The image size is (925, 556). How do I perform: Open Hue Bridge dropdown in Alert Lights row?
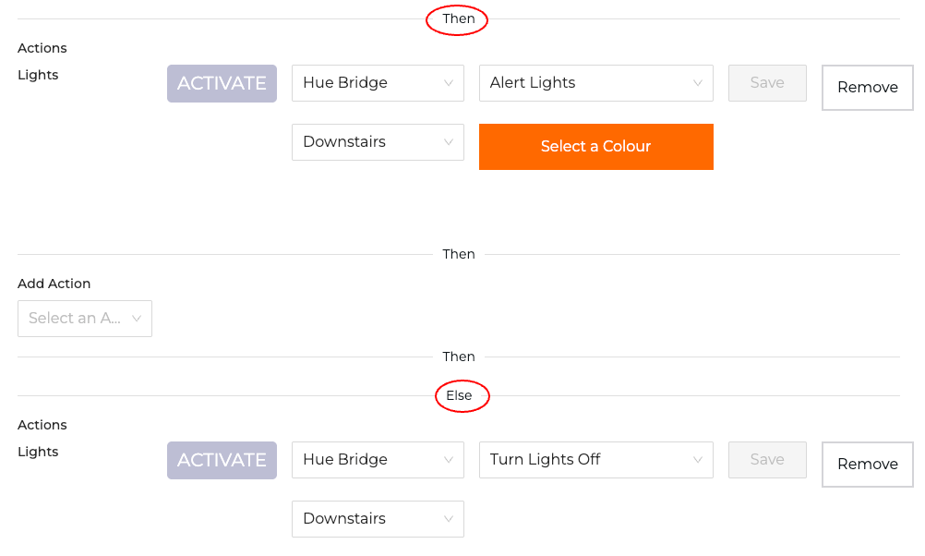click(378, 83)
